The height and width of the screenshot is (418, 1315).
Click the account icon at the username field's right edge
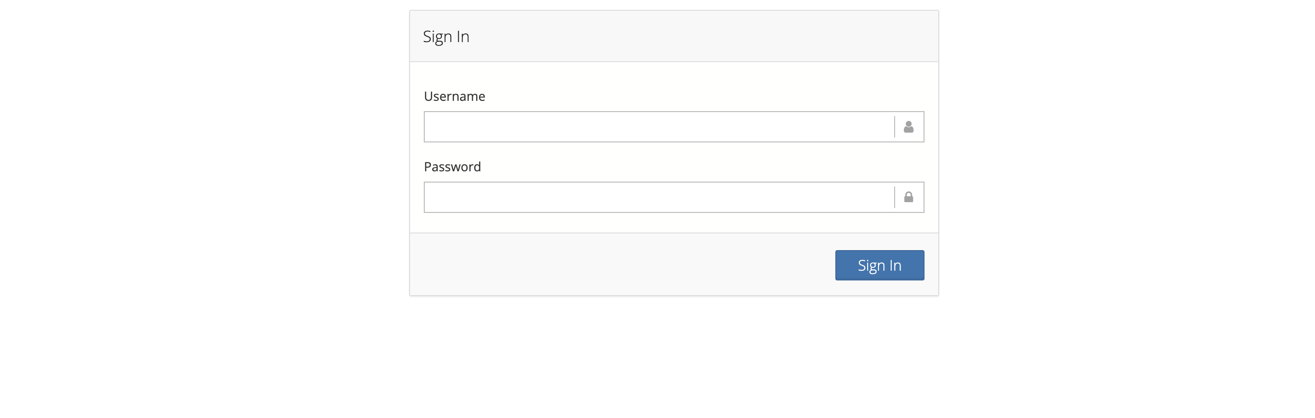click(x=909, y=126)
